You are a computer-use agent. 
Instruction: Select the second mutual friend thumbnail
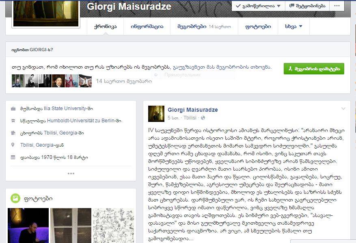pos(32,81)
